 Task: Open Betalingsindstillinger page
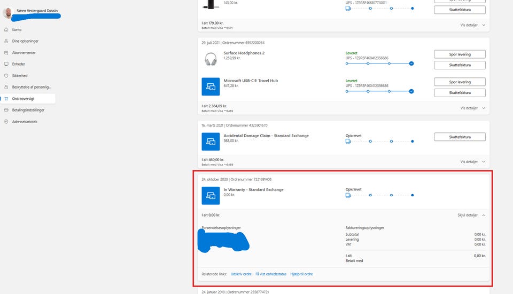click(28, 110)
